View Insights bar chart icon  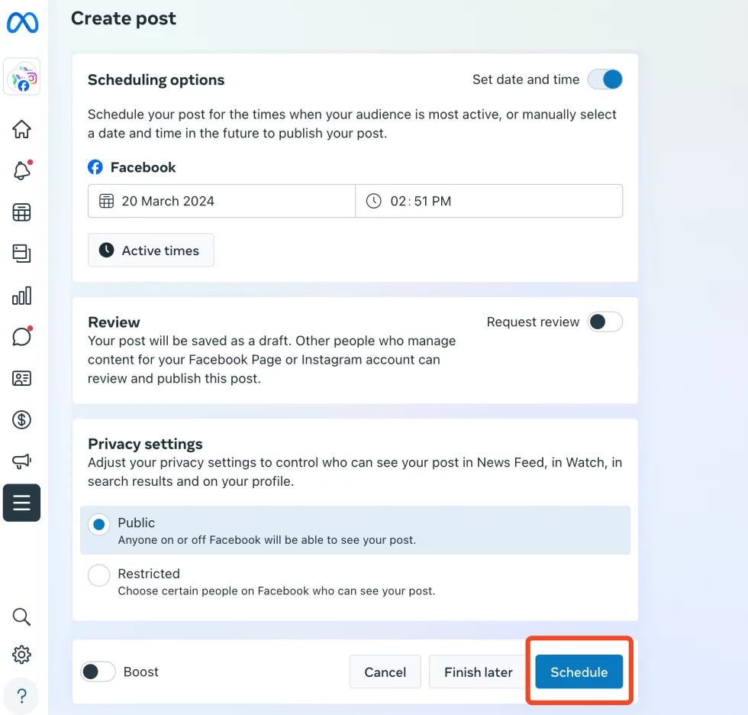[21, 295]
